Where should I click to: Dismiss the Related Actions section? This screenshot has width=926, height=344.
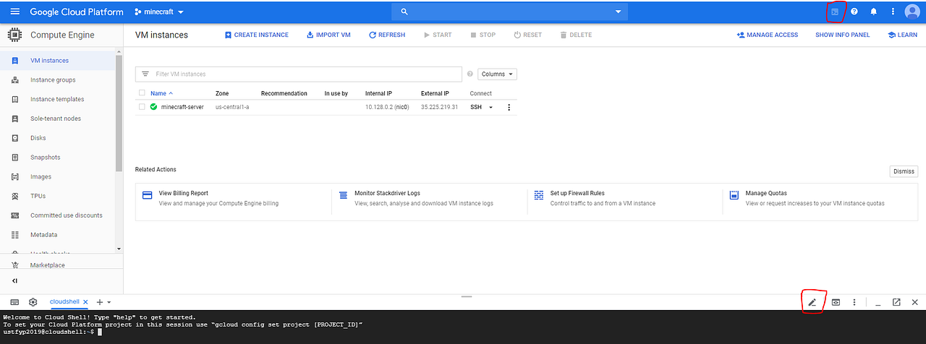[904, 171]
